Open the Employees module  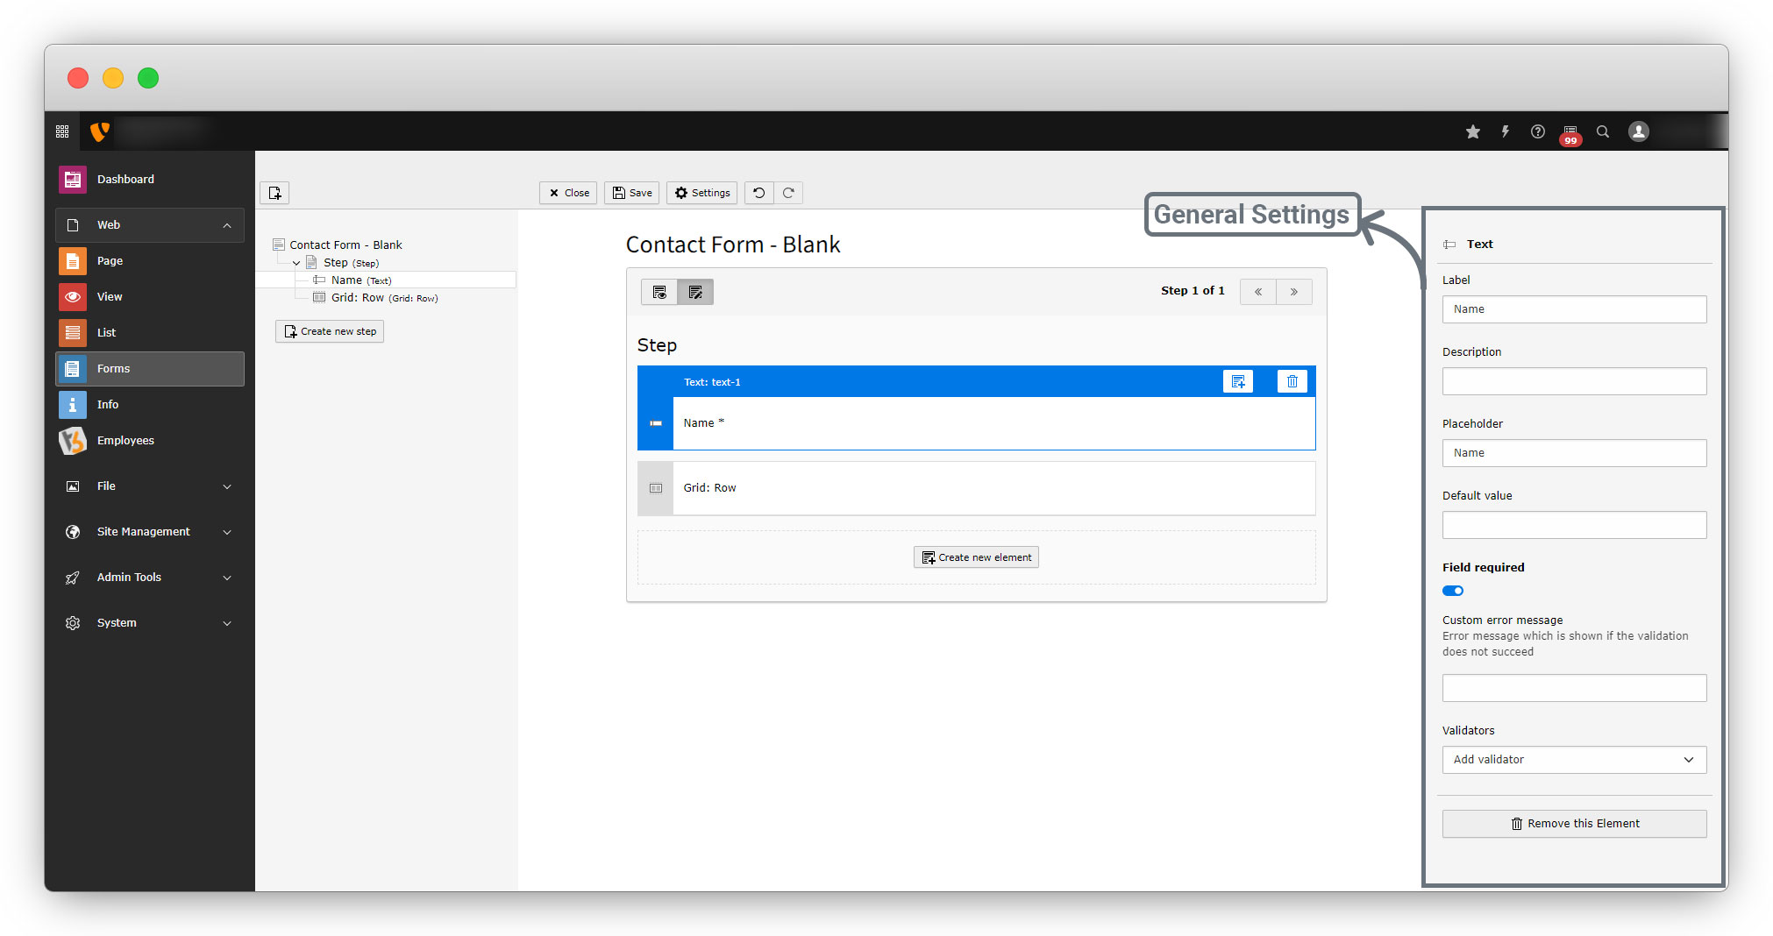(125, 441)
